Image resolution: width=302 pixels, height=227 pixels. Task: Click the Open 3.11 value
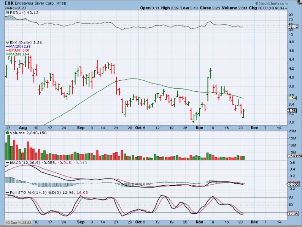(x=149, y=8)
